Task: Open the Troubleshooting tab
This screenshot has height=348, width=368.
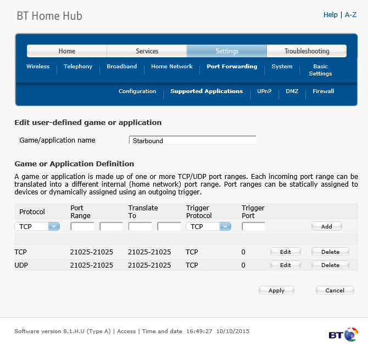Action: click(x=306, y=51)
